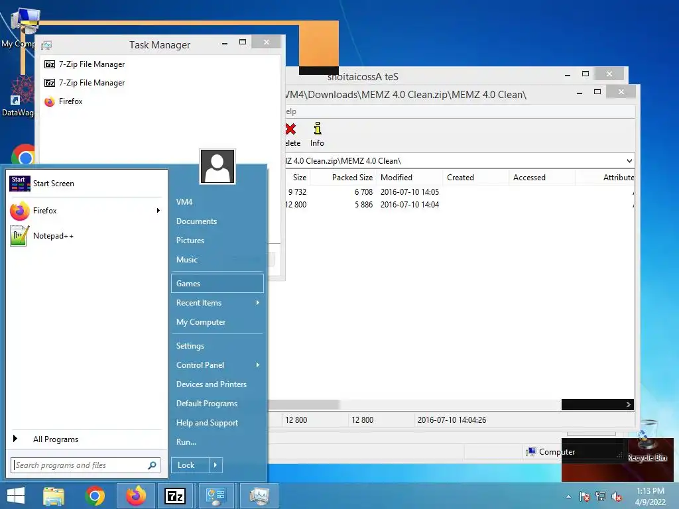Open Action Center flag tray icon
Viewport: 679px width, 509px height.
click(584, 496)
